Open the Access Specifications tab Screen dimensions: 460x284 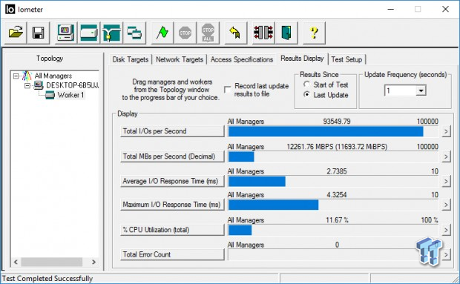pyautogui.click(x=241, y=59)
